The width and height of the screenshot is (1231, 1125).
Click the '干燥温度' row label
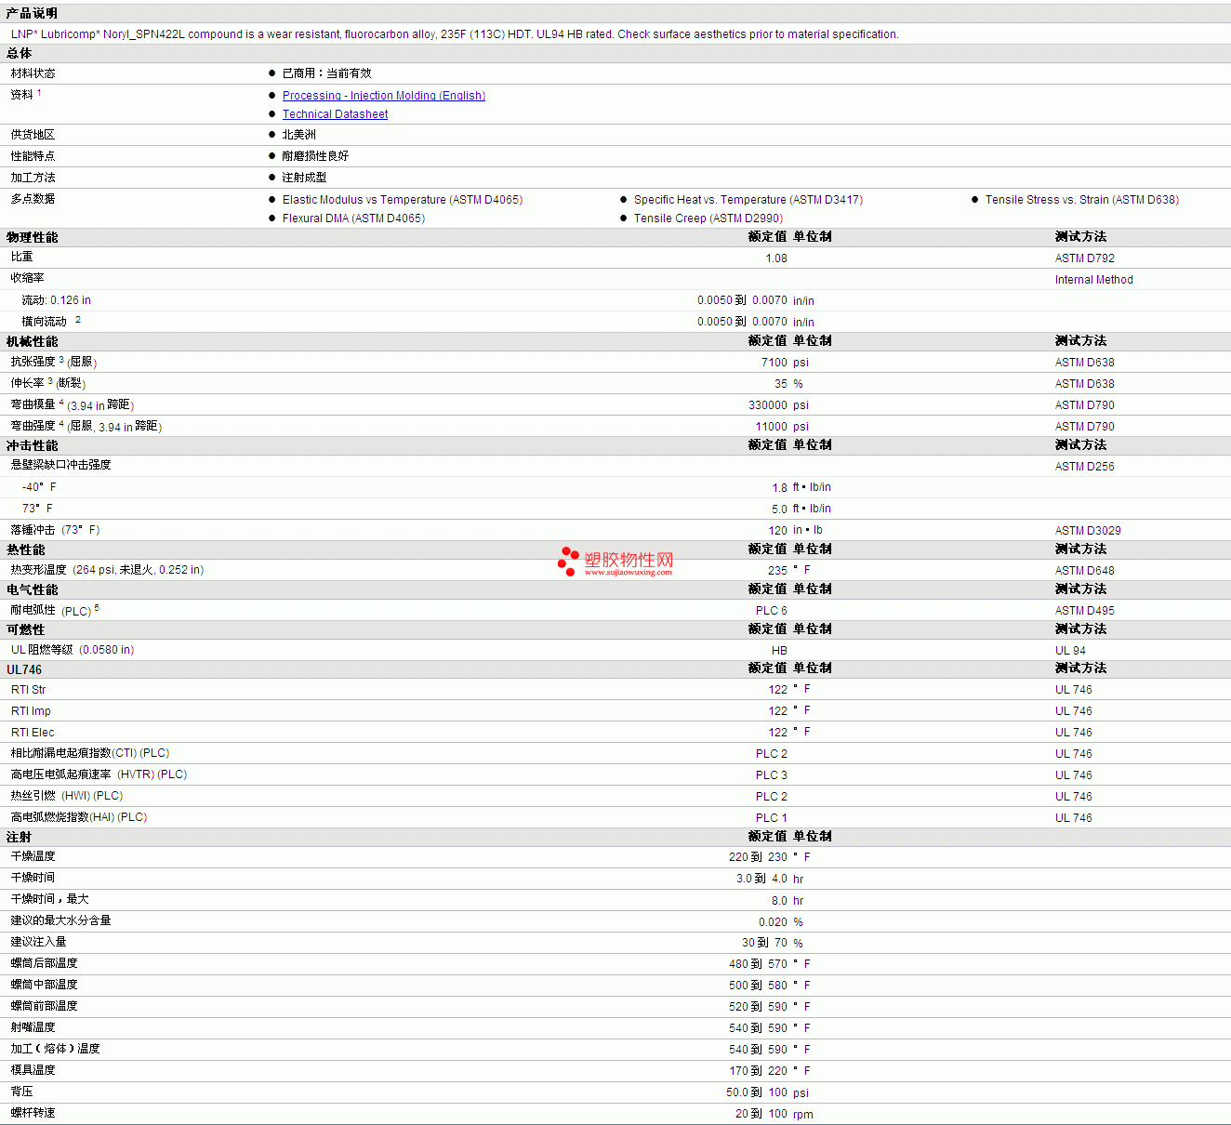click(33, 856)
